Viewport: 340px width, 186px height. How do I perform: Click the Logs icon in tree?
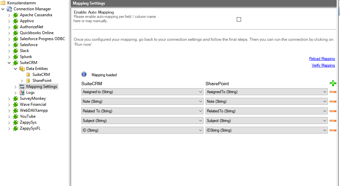22,93
